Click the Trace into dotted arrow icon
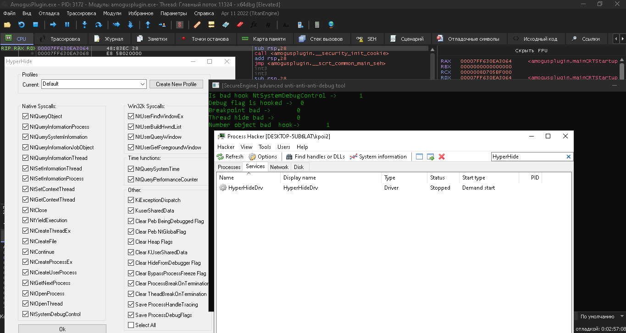Screen dimensions: 626x333 116,25
